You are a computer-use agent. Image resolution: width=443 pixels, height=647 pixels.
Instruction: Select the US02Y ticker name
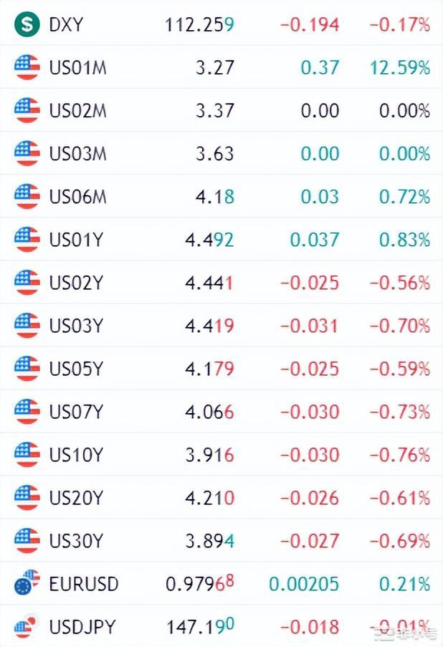(76, 283)
